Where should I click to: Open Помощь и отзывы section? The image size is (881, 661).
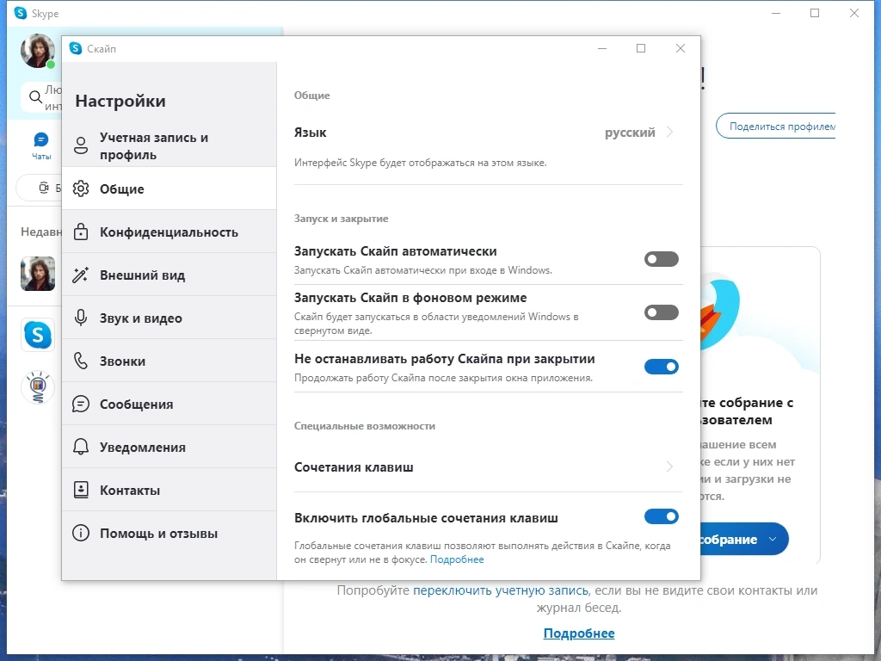(169, 533)
